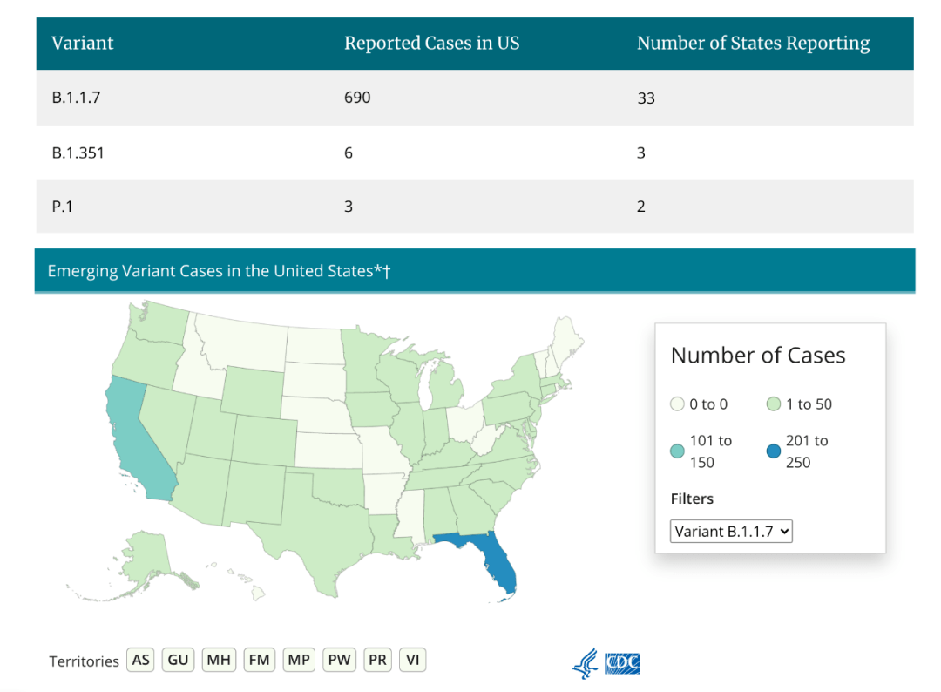Choose the FM territory button
This screenshot has height=692, width=941.
(259, 660)
